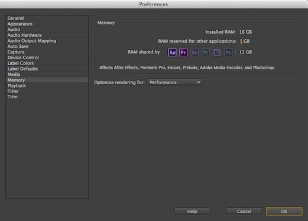Click the Help button
The width and height of the screenshot is (308, 221).
pyautogui.click(x=192, y=212)
